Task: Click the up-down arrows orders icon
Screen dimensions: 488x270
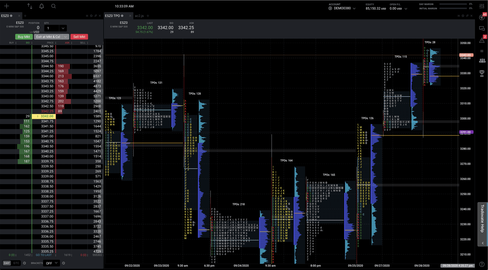Action: pos(30,6)
